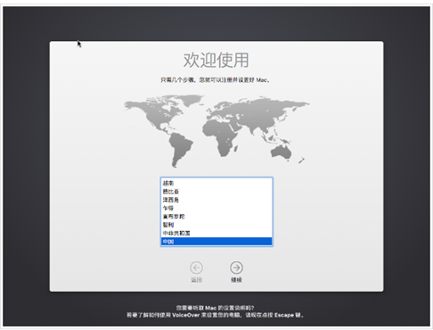Click the 继续 (Continue) right-arrow button
Viewport: 433px width, 330px height.
pos(236,268)
